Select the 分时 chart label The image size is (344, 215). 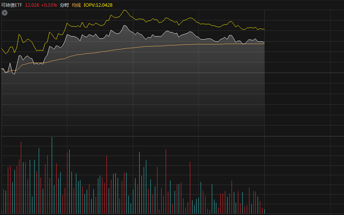tap(64, 5)
